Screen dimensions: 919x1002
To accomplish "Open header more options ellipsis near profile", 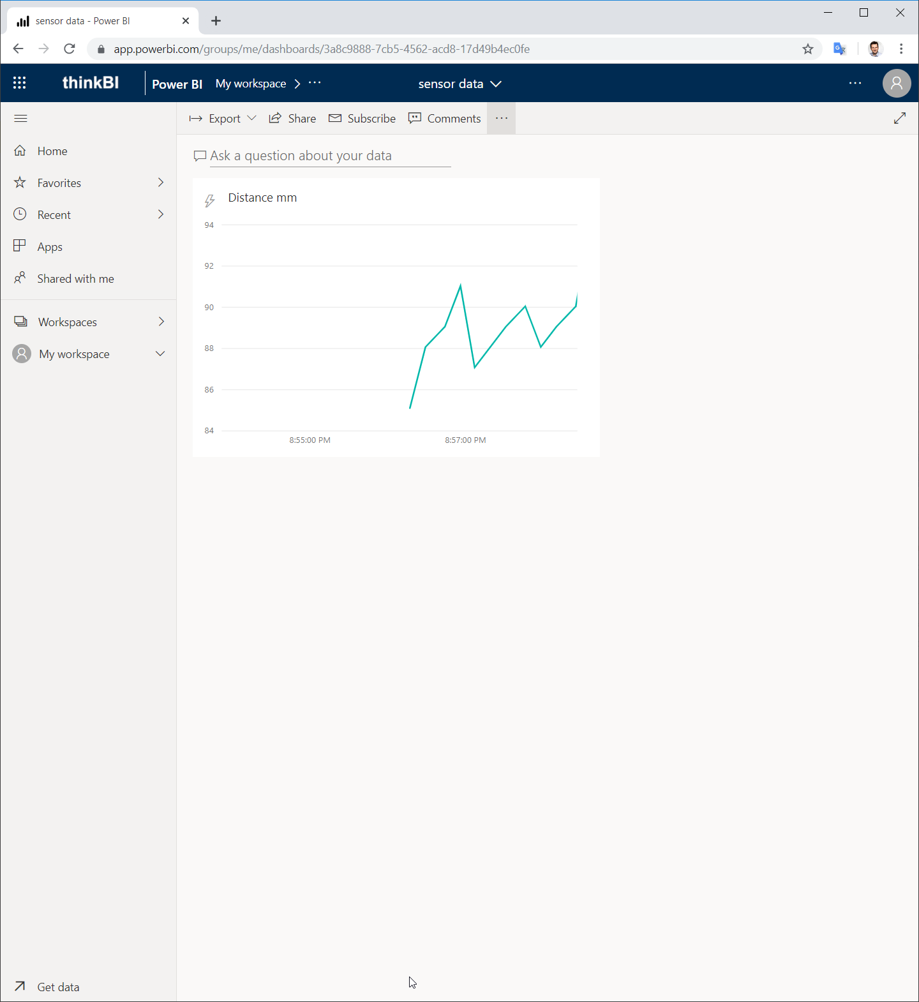I will point(855,83).
